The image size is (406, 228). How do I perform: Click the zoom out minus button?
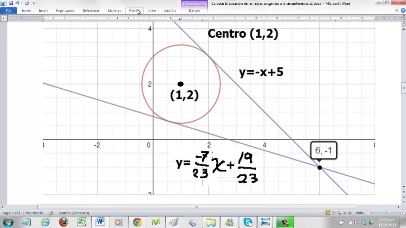click(x=368, y=213)
